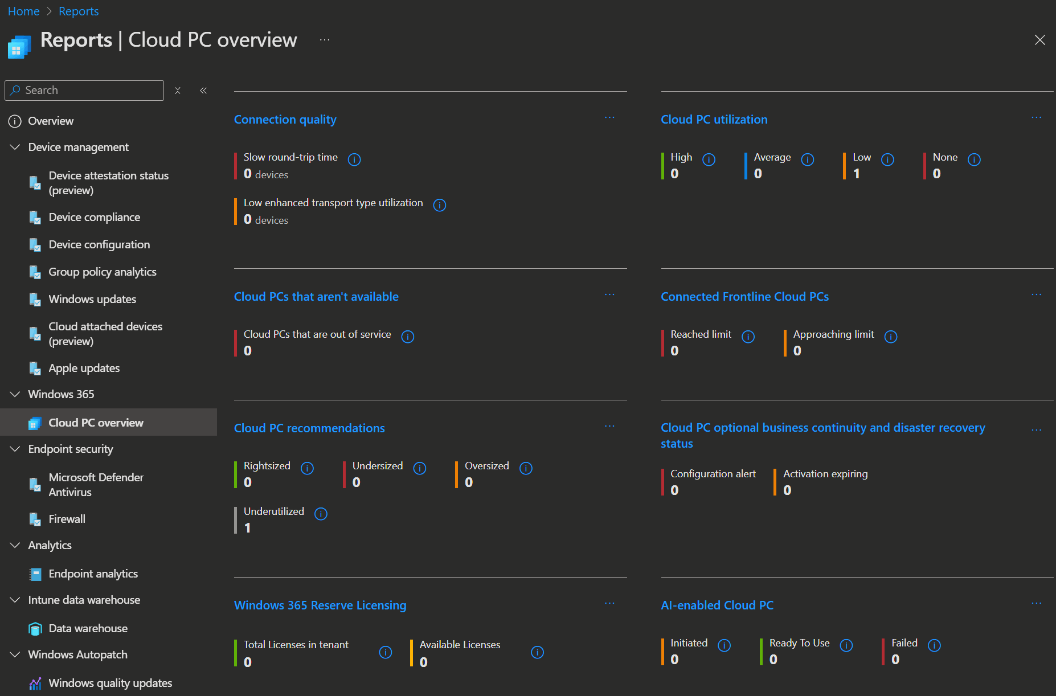Open ellipsis menu for Cloud PC utilization

[x=1036, y=118]
